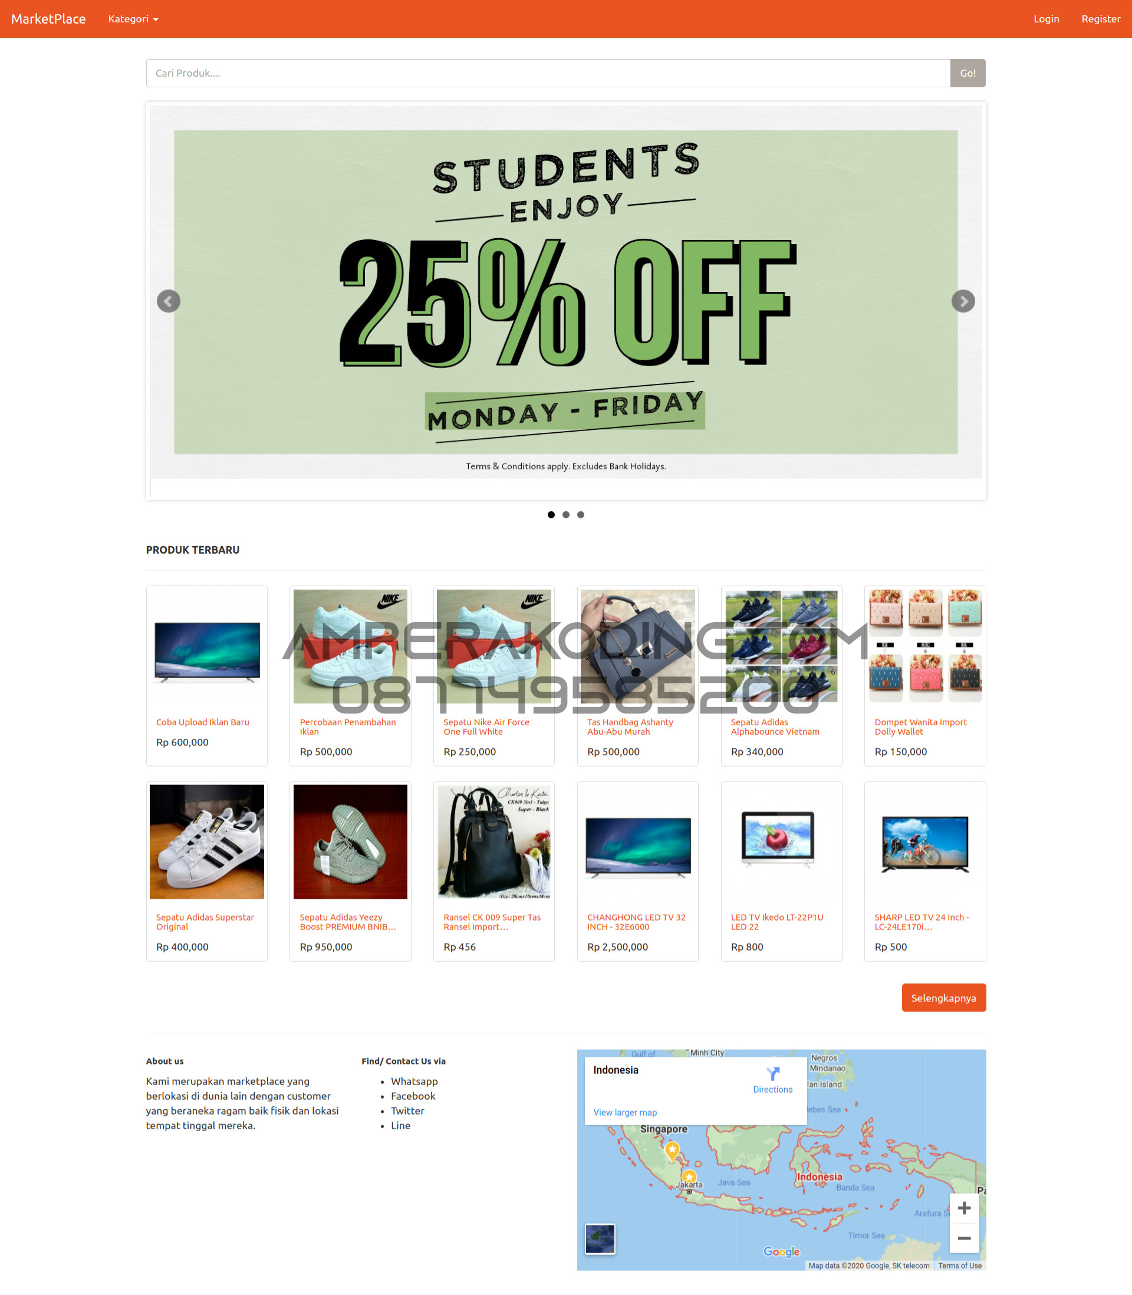The height and width of the screenshot is (1295, 1132).
Task: Open the Login menu item
Action: tap(1044, 19)
